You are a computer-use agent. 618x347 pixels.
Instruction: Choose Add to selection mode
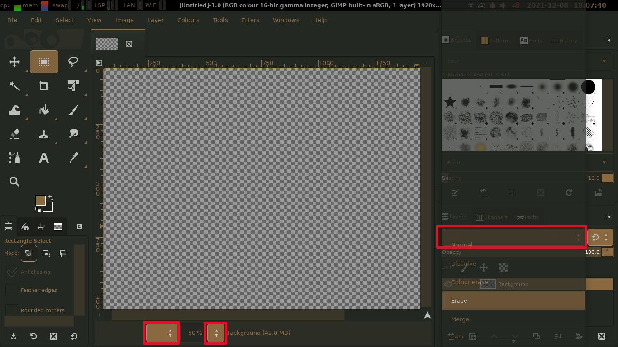[x=46, y=253]
